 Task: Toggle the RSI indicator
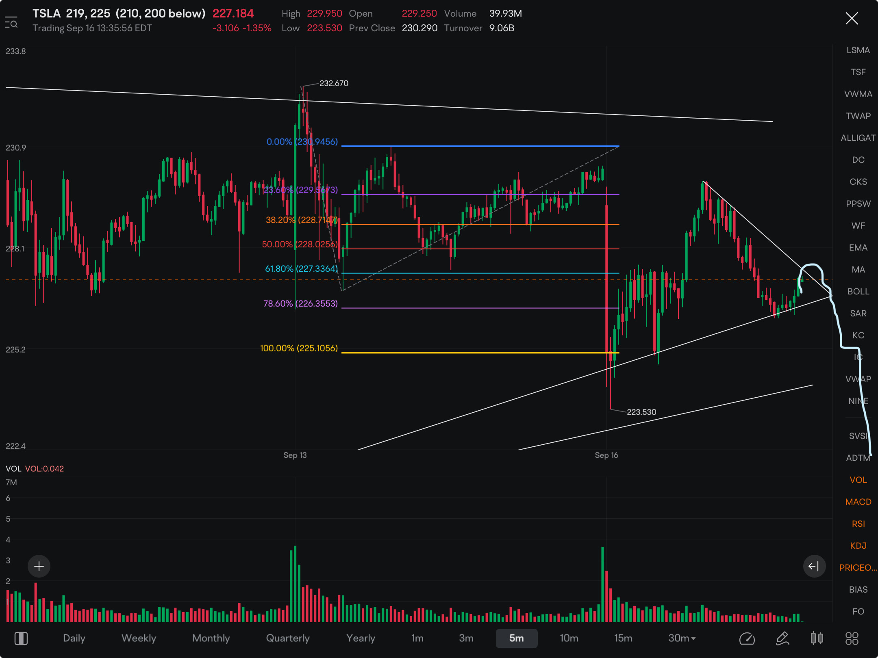pos(858,524)
